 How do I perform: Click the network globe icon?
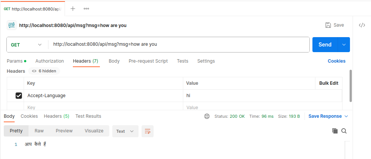[x=207, y=116]
